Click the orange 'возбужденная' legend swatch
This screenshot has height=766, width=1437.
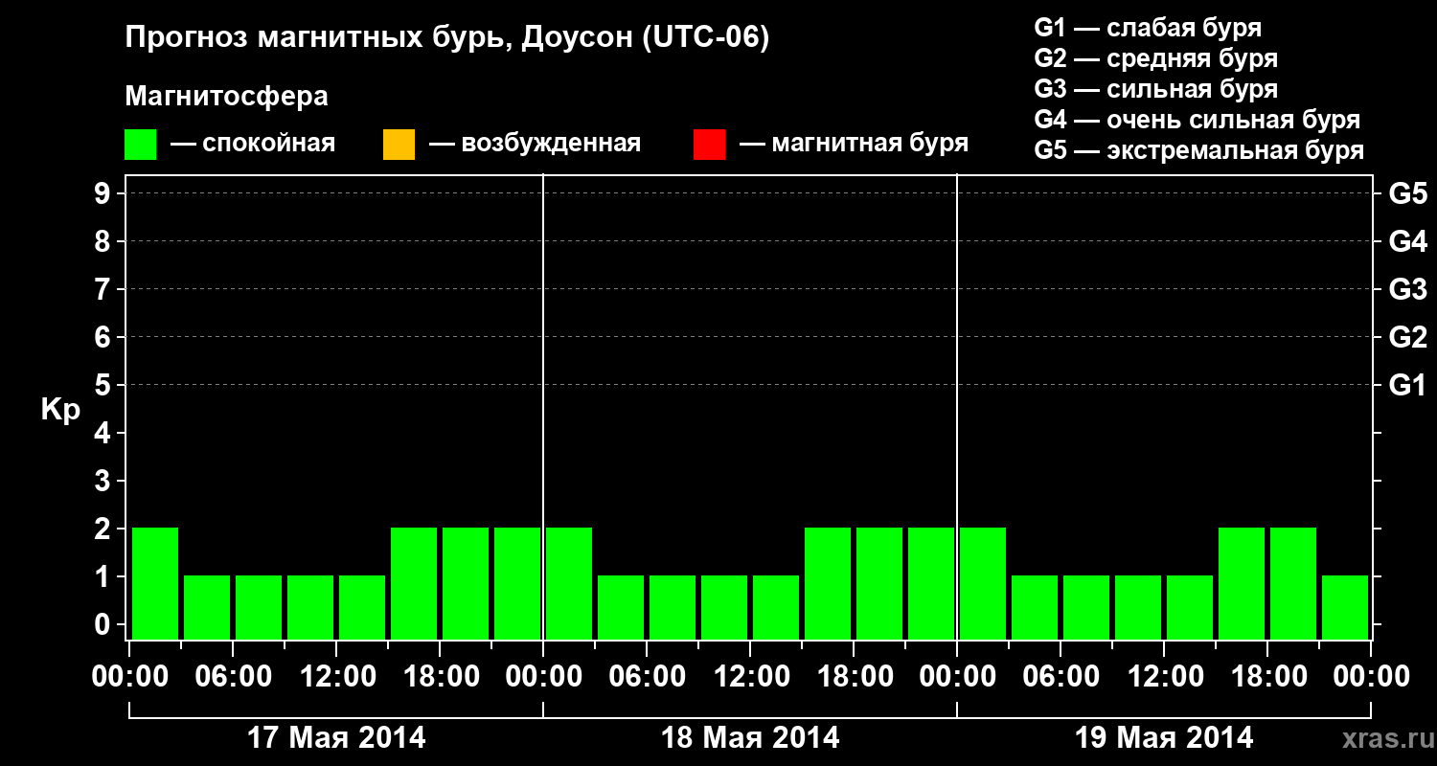pos(399,145)
